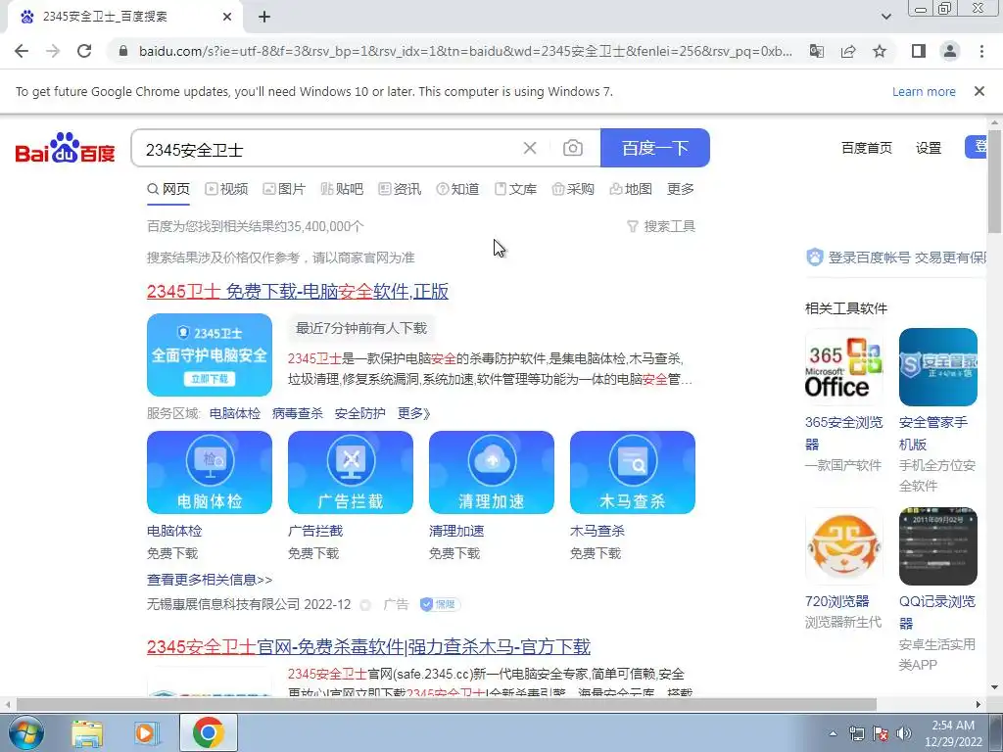Open the translate page icon

coord(817,51)
